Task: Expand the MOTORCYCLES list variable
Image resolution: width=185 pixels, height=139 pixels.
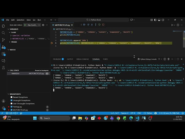Action: [11, 39]
